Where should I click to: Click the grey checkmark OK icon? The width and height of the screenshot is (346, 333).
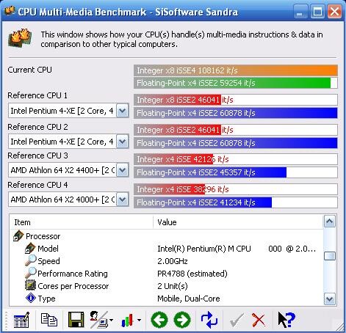click(236, 320)
